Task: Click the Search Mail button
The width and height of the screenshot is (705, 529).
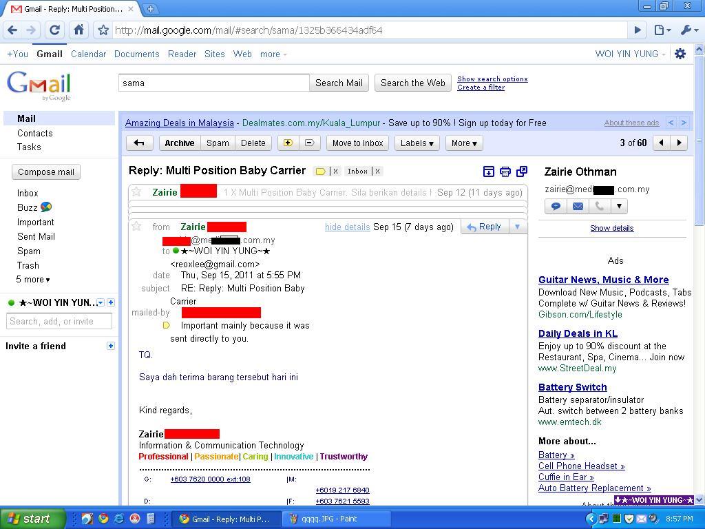Action: 339,83
